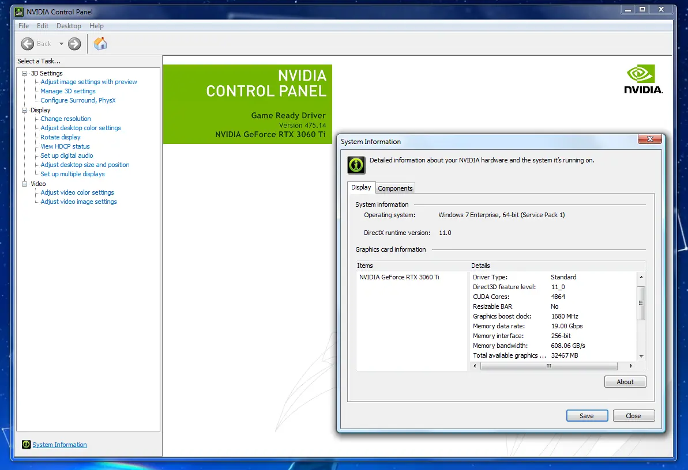Screen dimensions: 688x470
Task: Click the green info icon in dialog
Action: pos(356,165)
